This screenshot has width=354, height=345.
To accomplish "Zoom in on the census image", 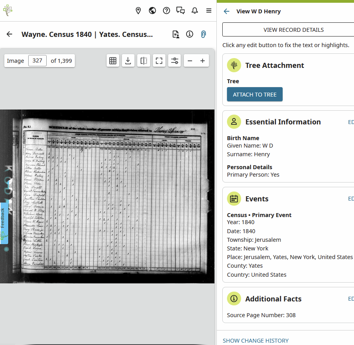I will click(203, 60).
